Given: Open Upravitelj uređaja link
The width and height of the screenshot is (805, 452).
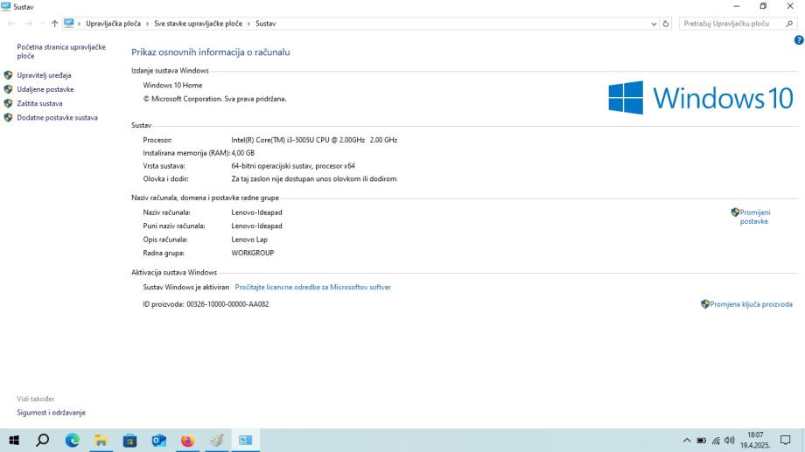Looking at the screenshot, I should pyautogui.click(x=44, y=75).
